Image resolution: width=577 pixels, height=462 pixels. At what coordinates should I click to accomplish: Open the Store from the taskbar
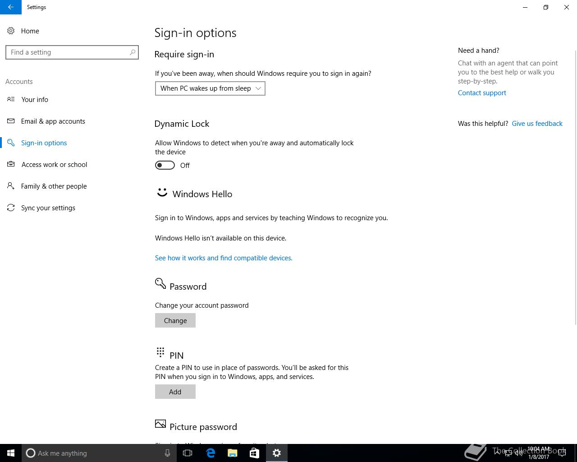254,453
